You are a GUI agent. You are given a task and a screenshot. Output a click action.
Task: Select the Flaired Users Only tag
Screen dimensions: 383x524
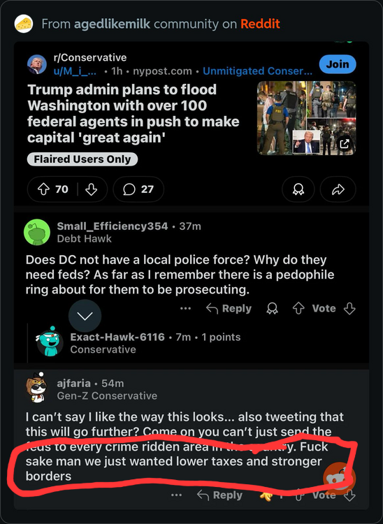tap(82, 159)
